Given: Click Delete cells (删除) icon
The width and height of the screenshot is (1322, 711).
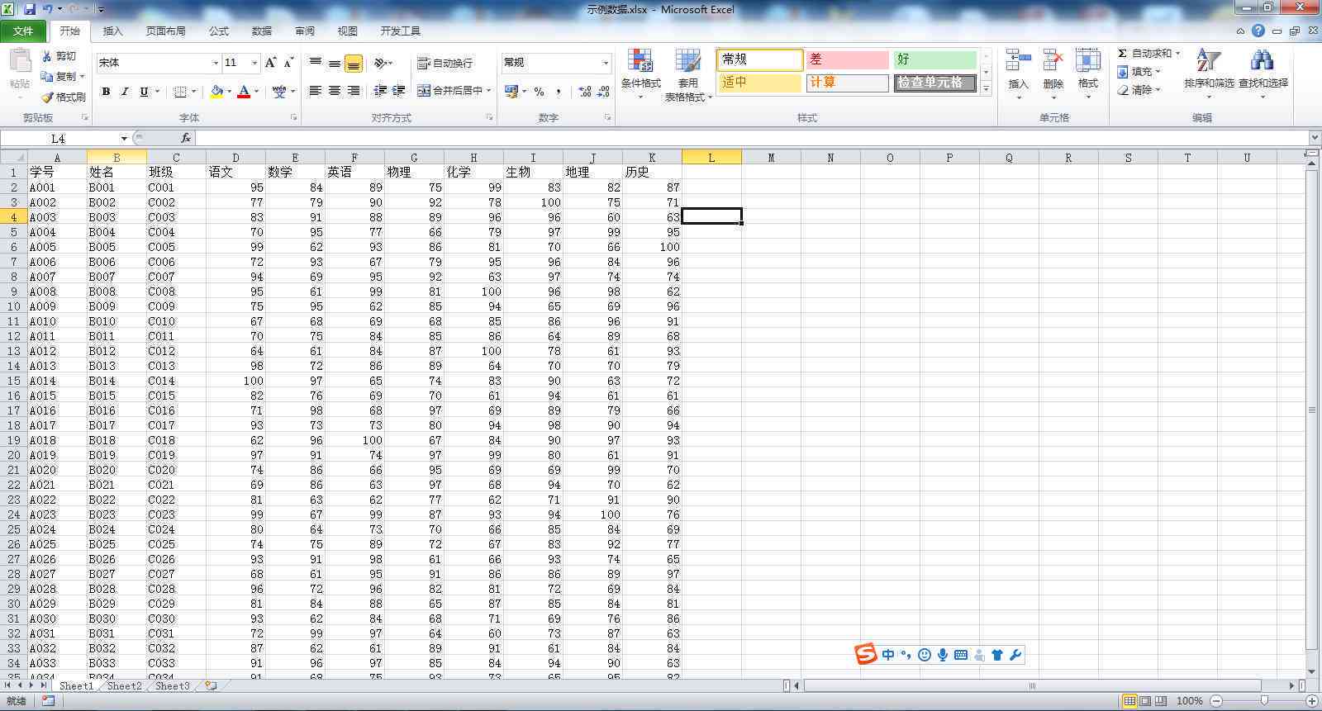Looking at the screenshot, I should coord(1053,61).
